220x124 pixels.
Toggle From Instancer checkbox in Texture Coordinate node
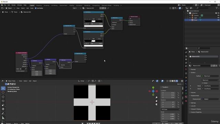[x=17, y=71]
